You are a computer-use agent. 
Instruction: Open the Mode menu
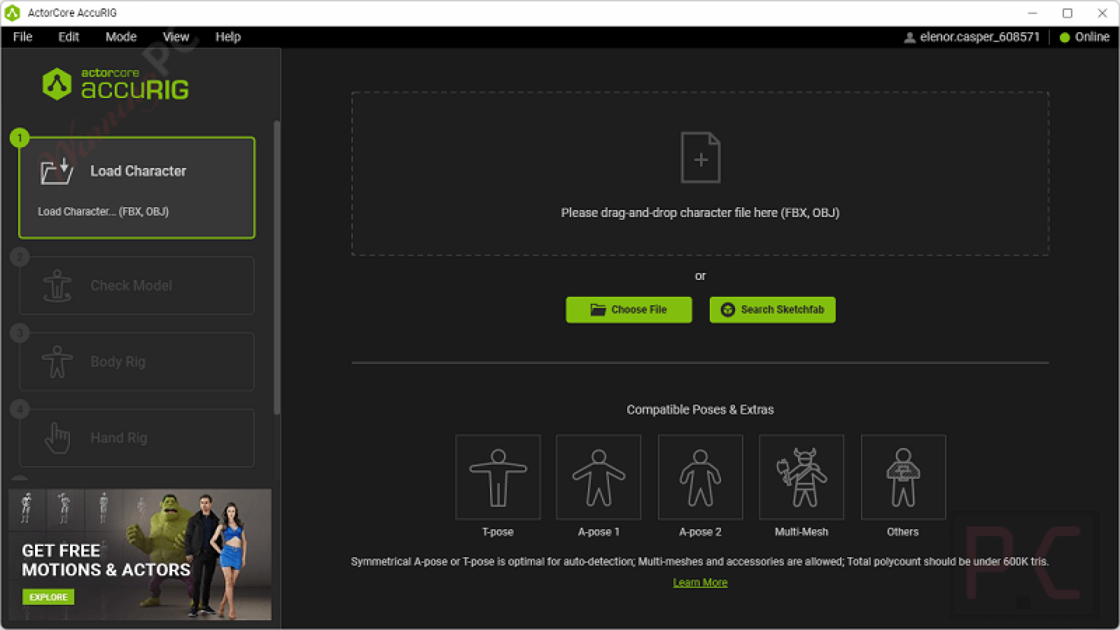121,36
